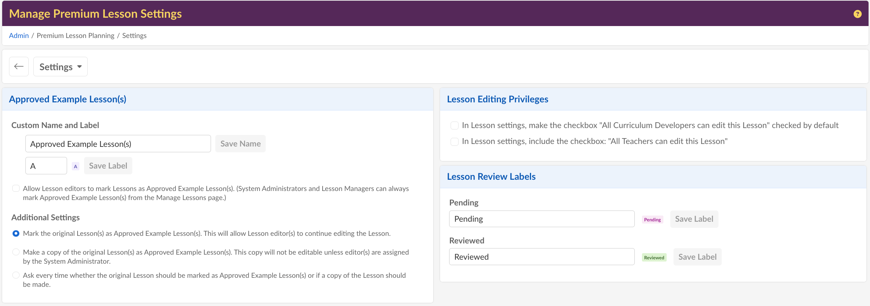Open the Settings dropdown menu
Image resolution: width=870 pixels, height=306 pixels.
pyautogui.click(x=61, y=67)
